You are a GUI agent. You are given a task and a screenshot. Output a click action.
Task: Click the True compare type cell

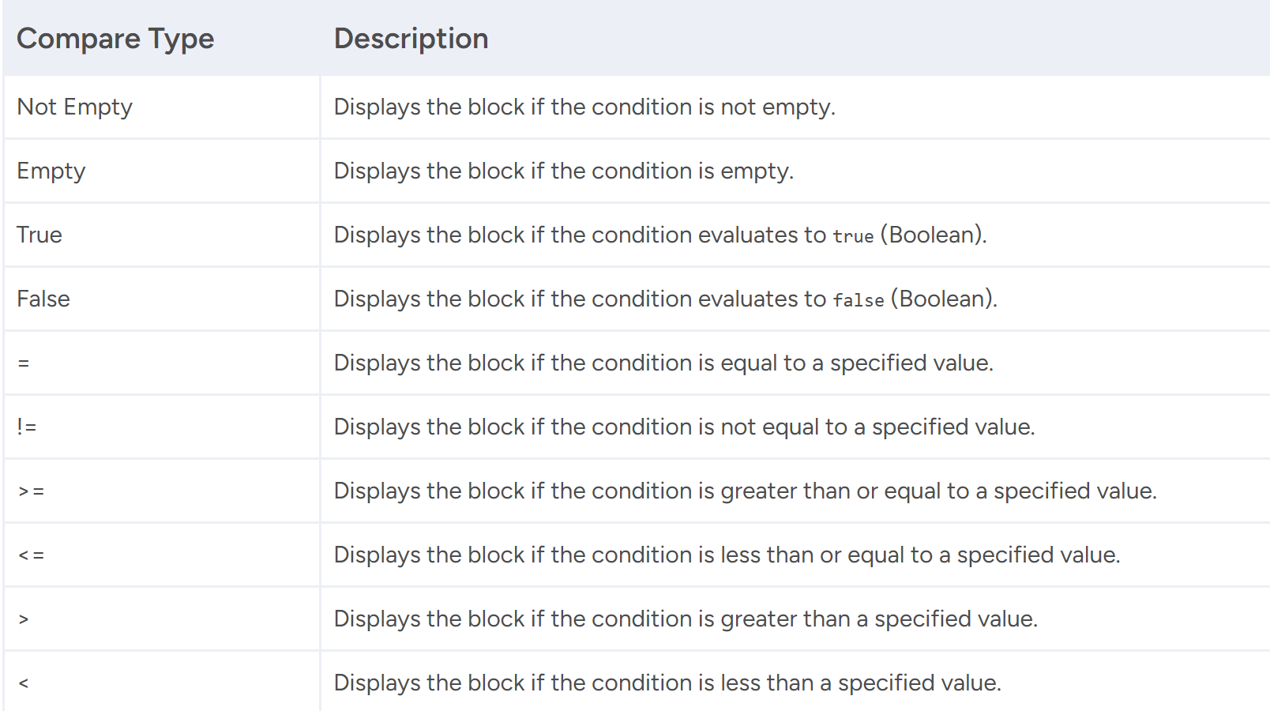(x=39, y=235)
